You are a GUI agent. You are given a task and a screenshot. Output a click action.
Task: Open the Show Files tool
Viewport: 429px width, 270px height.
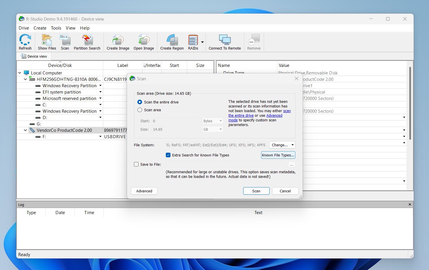pos(46,41)
